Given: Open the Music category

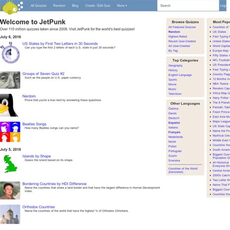Looking at the screenshot, I should 172,89.
